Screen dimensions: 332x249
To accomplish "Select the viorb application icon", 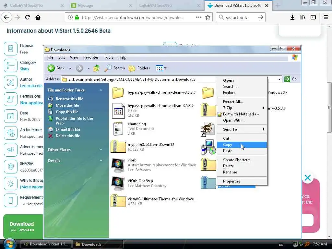I will [x=118, y=165].
